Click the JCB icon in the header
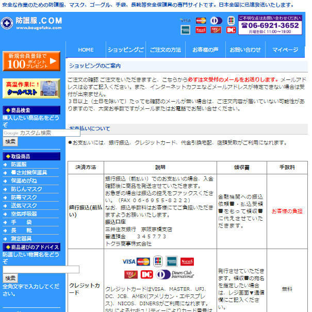 231,21
